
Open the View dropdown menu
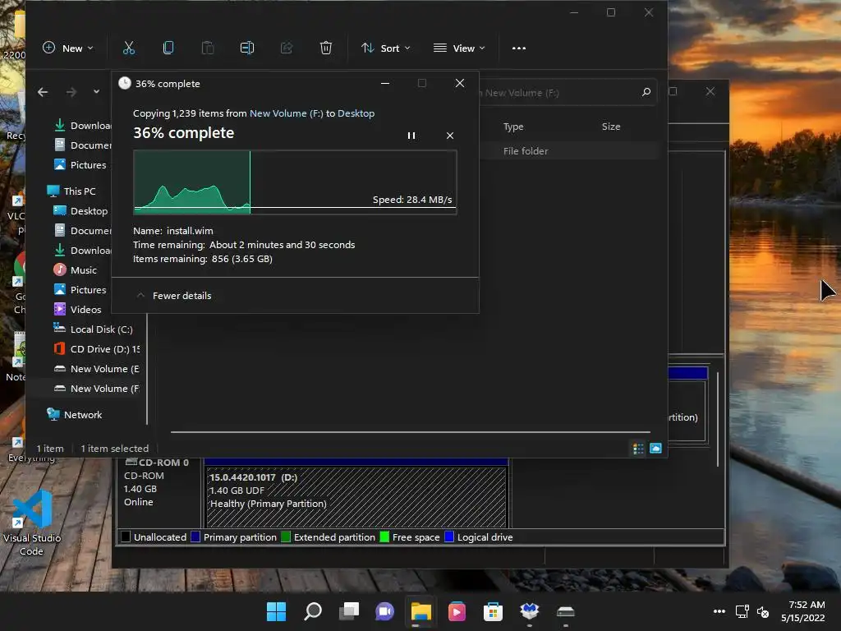click(459, 48)
